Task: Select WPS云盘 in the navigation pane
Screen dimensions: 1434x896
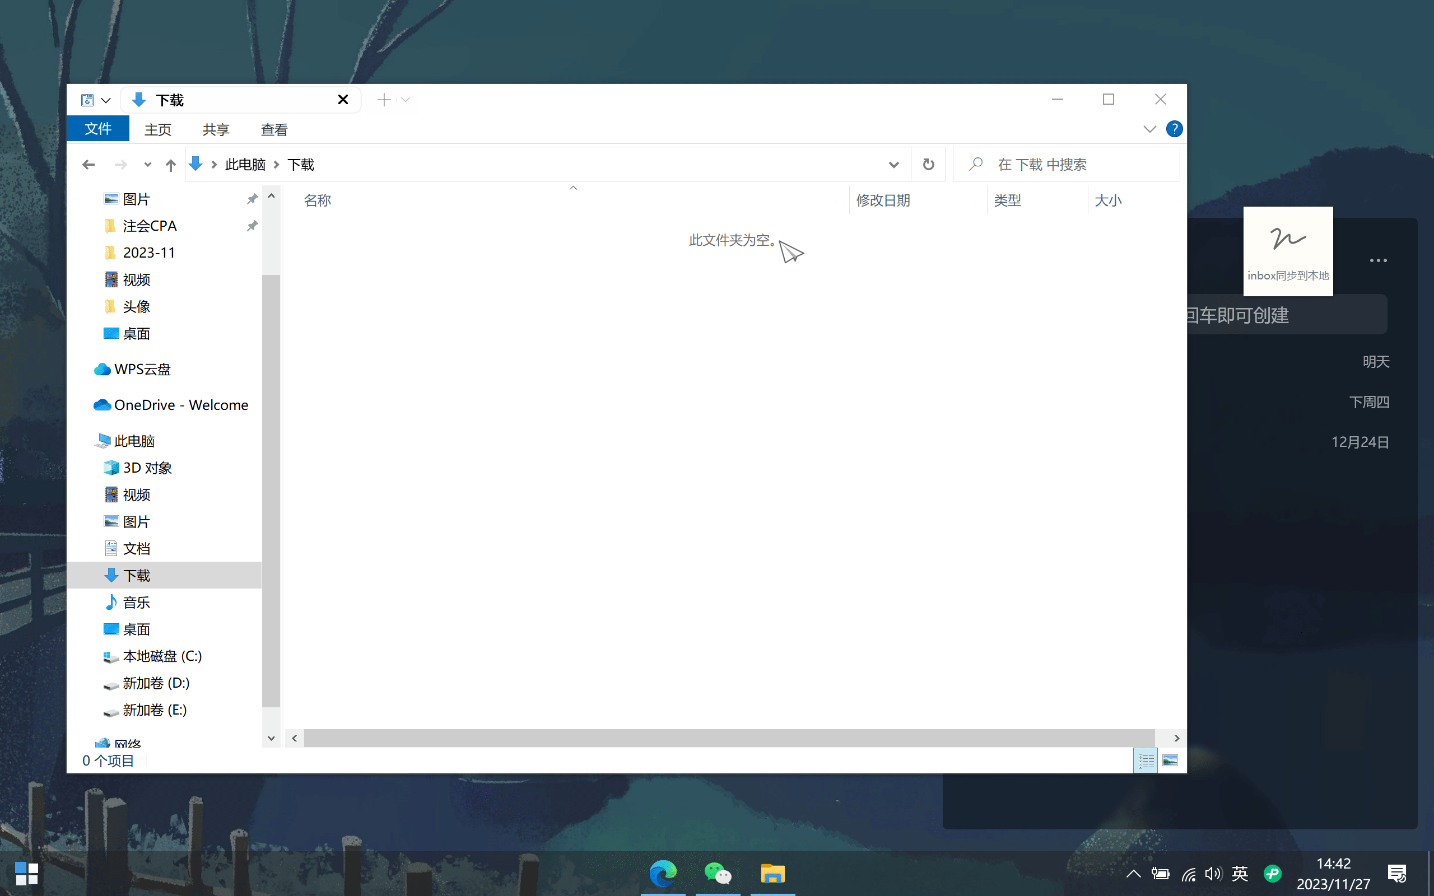Action: click(x=142, y=369)
